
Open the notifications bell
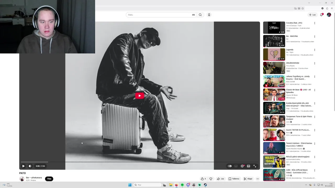322,15
